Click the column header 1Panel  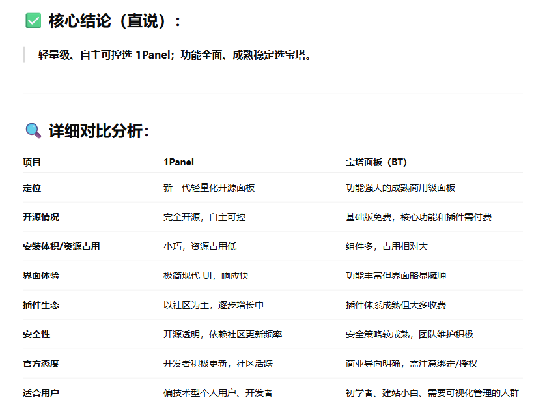coord(178,162)
